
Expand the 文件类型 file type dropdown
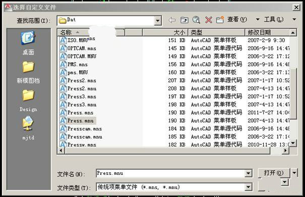(248, 187)
